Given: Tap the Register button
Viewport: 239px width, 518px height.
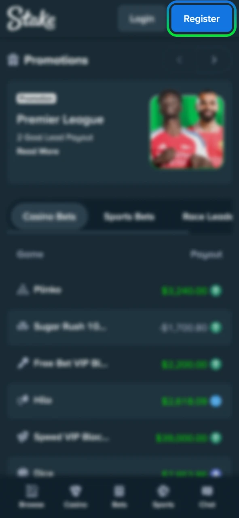Looking at the screenshot, I should pyautogui.click(x=201, y=19).
